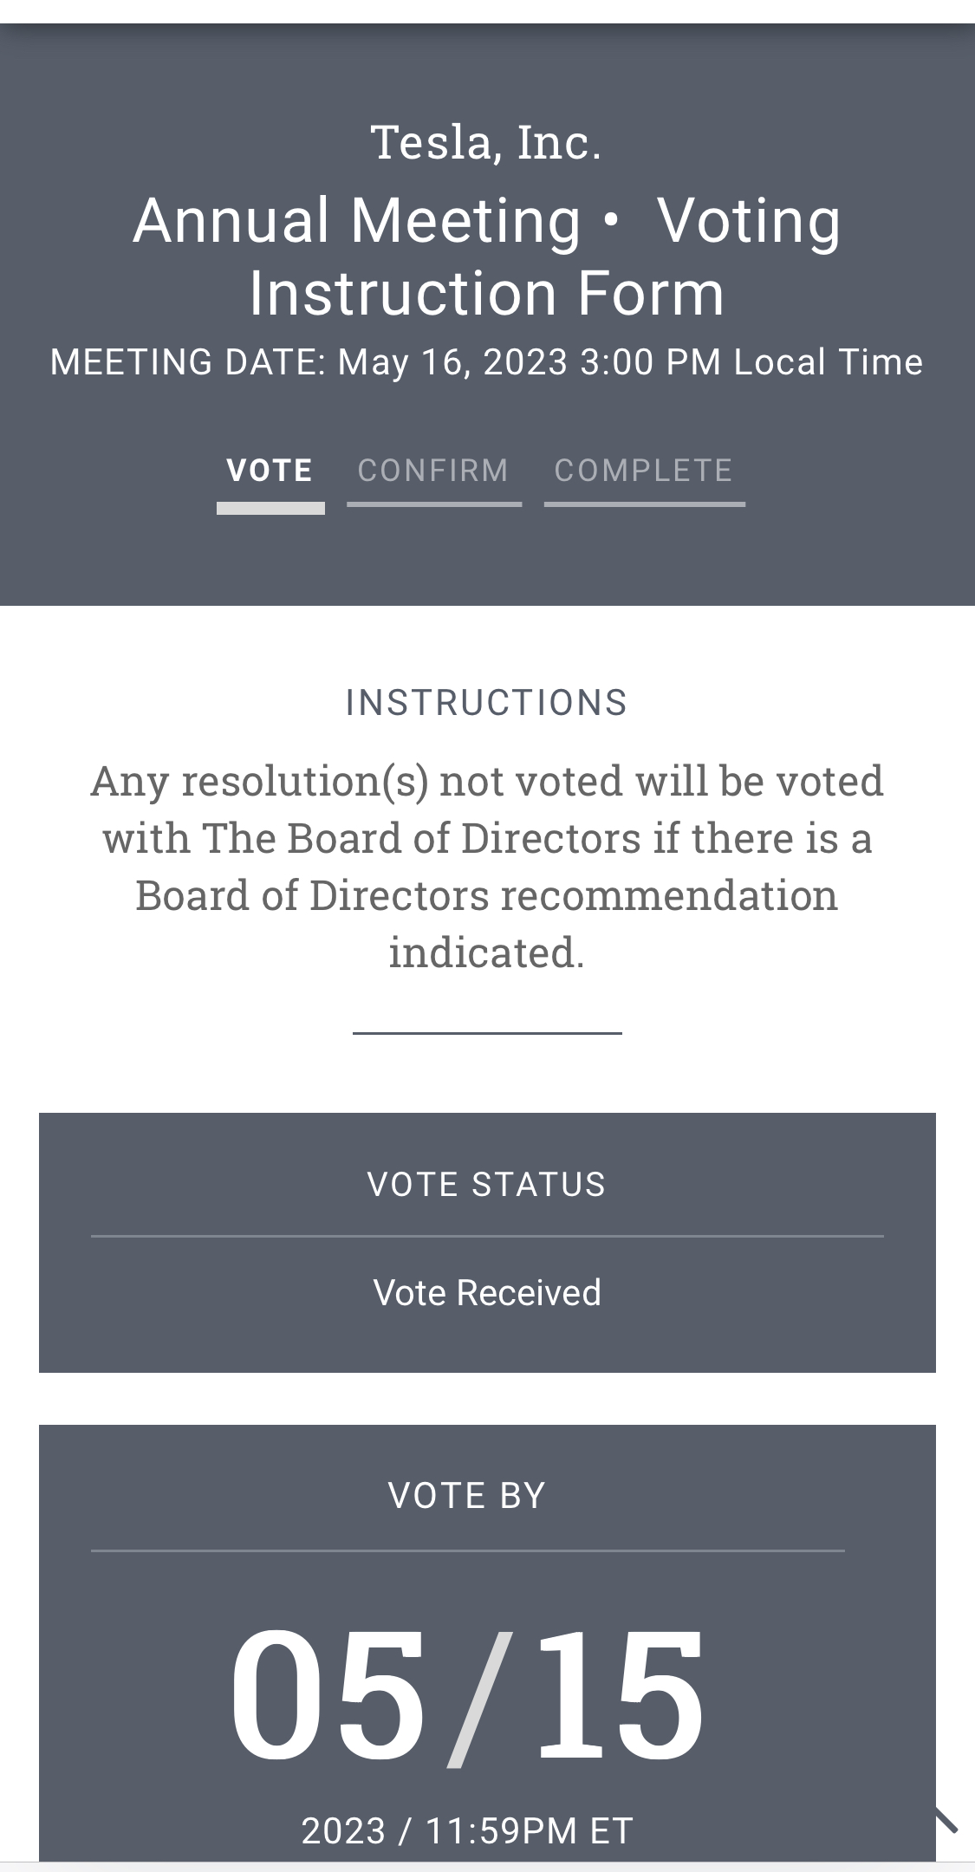Viewport: 975px width, 1872px height.
Task: Click the Vote Received status text
Action: [x=487, y=1292]
